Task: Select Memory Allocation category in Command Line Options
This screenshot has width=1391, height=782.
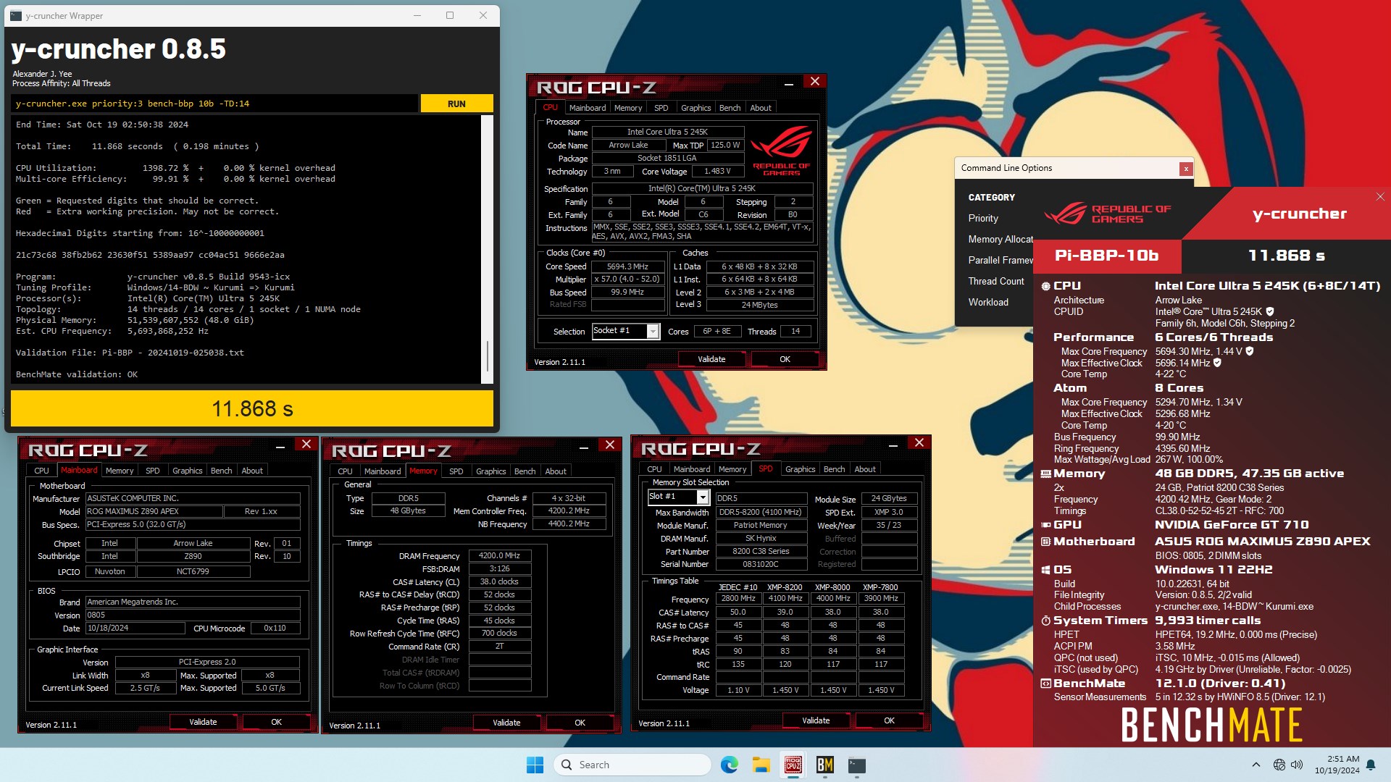Action: pyautogui.click(x=1001, y=239)
